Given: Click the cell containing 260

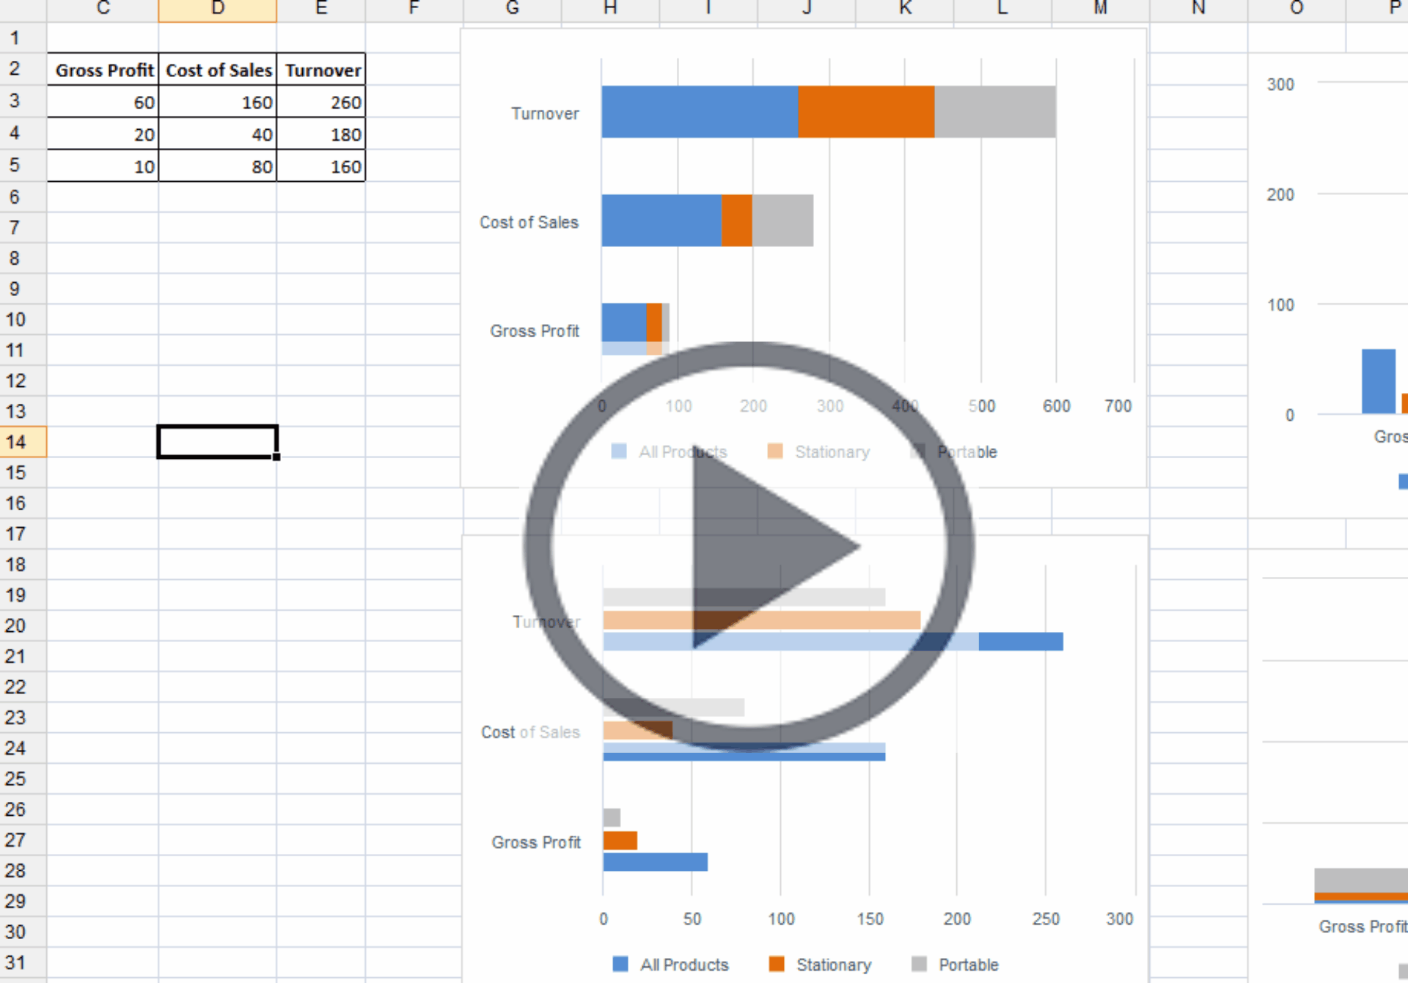Looking at the screenshot, I should 321,102.
